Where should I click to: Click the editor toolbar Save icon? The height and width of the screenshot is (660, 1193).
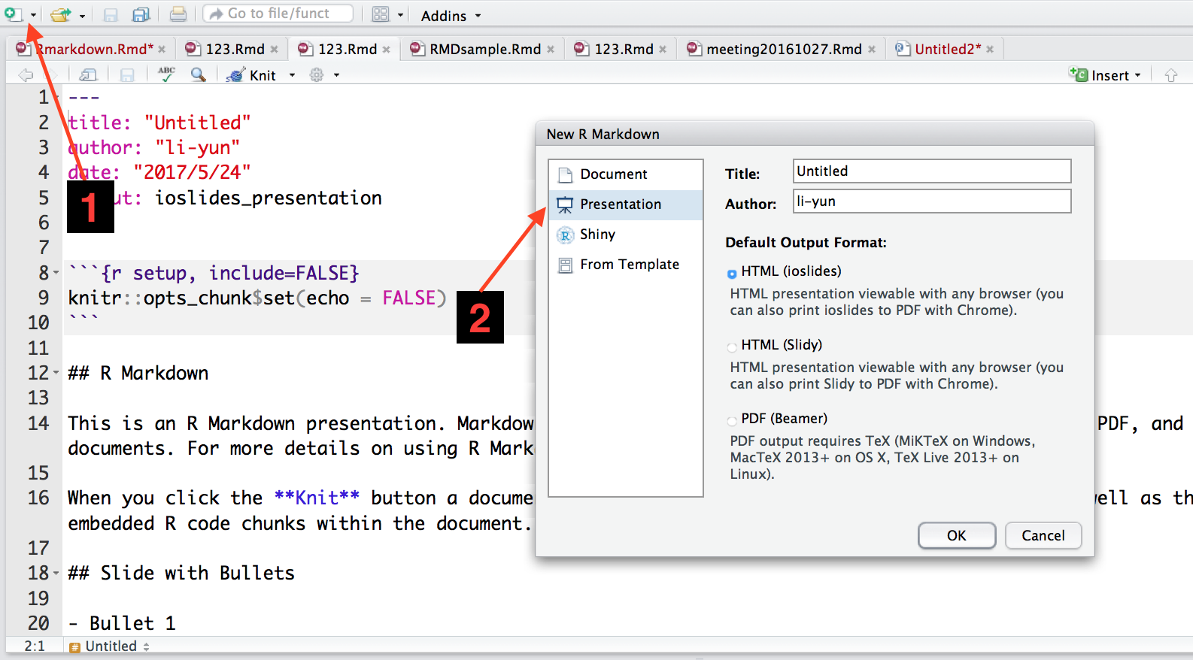pos(127,75)
